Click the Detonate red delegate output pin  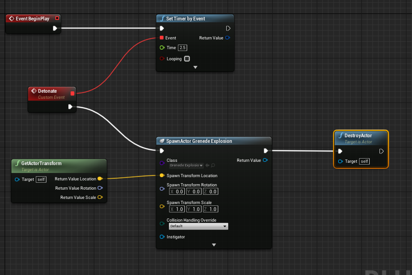[x=72, y=93]
